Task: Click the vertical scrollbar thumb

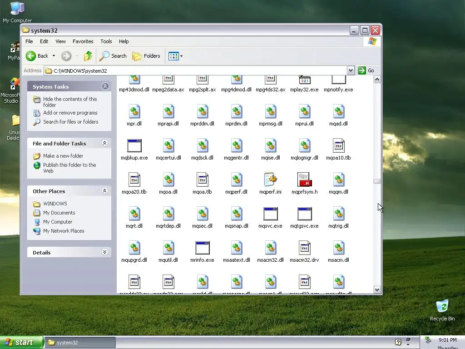Action: pyautogui.click(x=377, y=181)
